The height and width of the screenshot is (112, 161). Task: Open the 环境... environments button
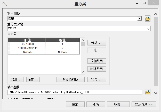(118, 104)
